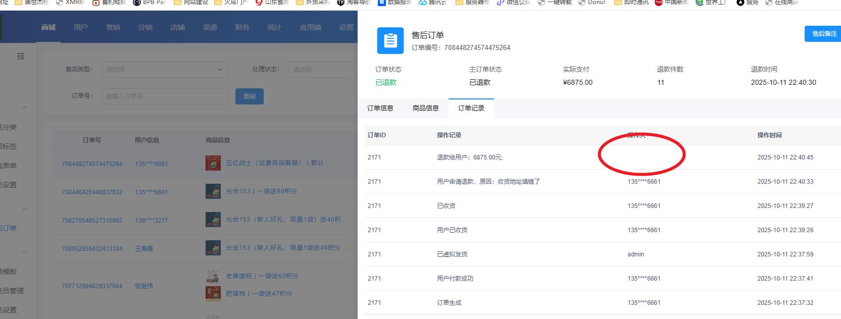The image size is (841, 319).
Task: Open the 腾讯云 bookmark
Action: [x=432, y=3]
